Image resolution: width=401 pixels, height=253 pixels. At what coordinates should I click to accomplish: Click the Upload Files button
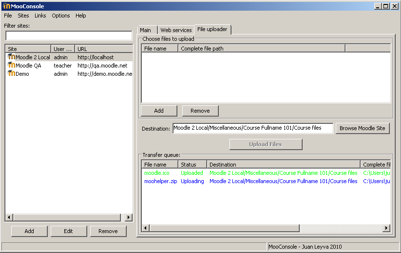click(x=266, y=144)
